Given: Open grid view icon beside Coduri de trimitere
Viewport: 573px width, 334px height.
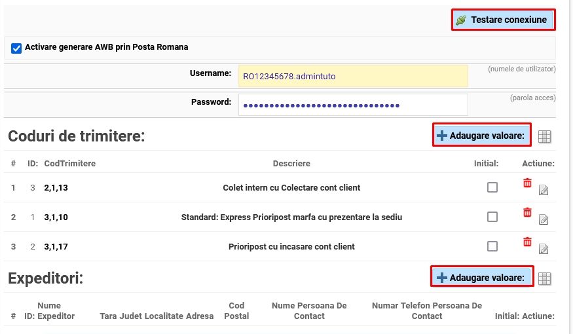Looking at the screenshot, I should tap(544, 136).
